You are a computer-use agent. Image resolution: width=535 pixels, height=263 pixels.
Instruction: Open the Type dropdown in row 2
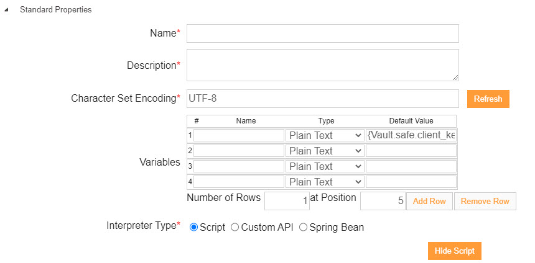point(325,151)
